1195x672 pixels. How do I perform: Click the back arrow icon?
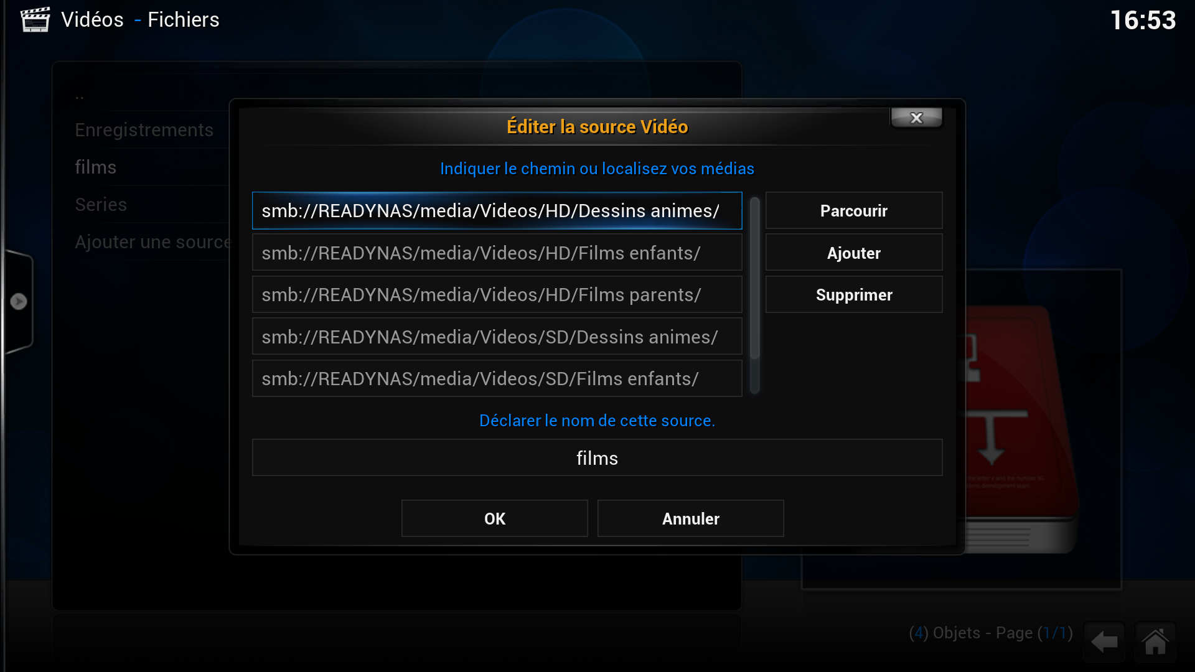pos(1104,642)
